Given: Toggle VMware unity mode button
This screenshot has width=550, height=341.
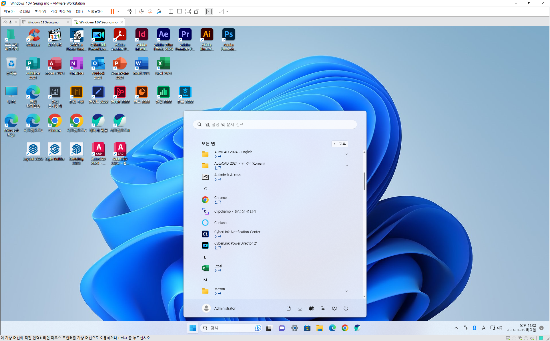Looking at the screenshot, I should pyautogui.click(x=197, y=11).
